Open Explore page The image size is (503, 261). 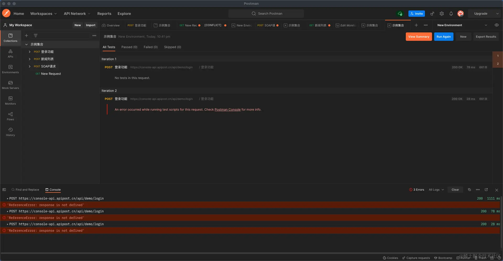pos(124,14)
